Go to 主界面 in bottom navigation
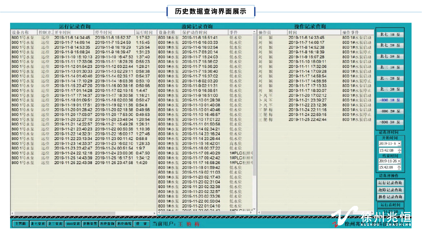The image size is (422, 230). tap(20, 224)
